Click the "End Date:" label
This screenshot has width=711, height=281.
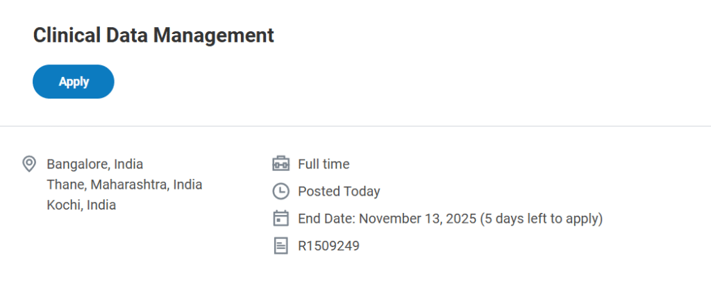(326, 219)
